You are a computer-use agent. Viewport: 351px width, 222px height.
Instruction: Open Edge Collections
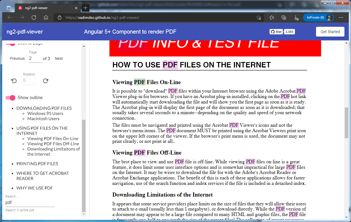pos(283,17)
